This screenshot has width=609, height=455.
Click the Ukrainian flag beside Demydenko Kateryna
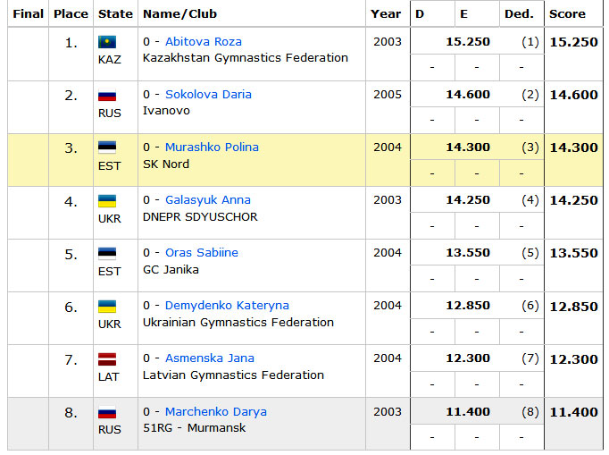click(107, 306)
